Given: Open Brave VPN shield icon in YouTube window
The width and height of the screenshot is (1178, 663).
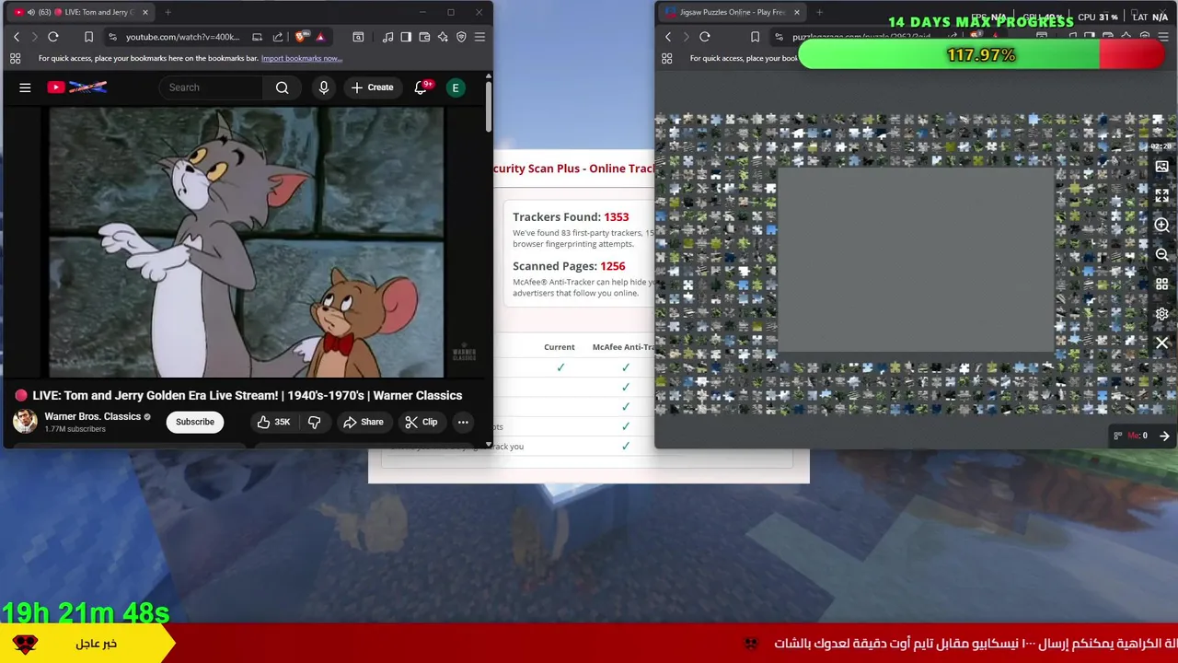Looking at the screenshot, I should click(461, 37).
